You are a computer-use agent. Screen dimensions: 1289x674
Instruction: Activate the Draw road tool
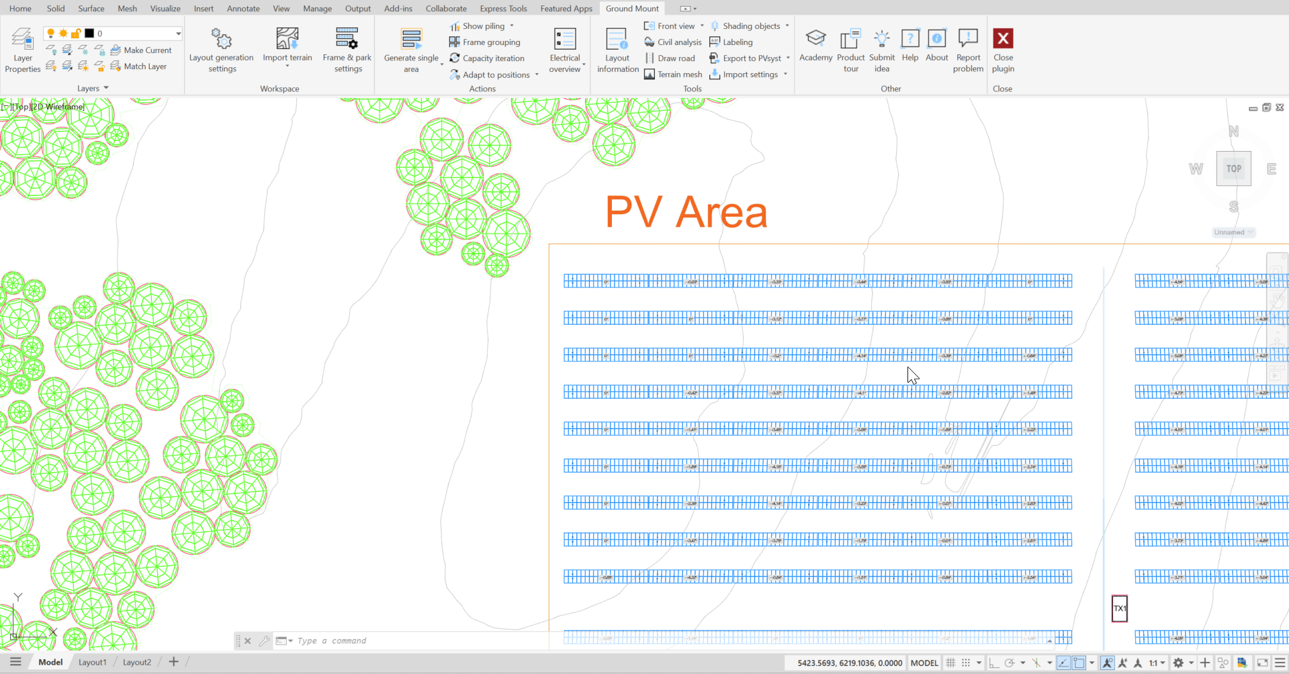click(x=670, y=58)
